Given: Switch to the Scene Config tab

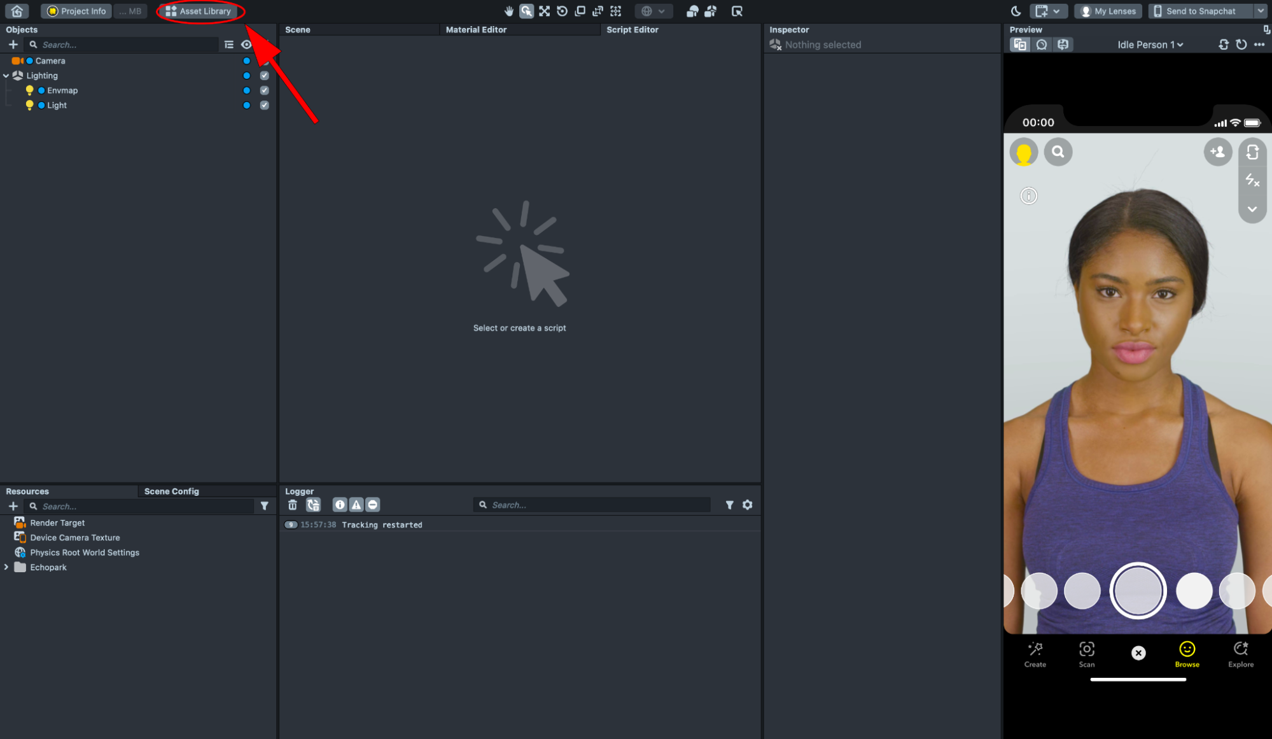Looking at the screenshot, I should coord(171,491).
